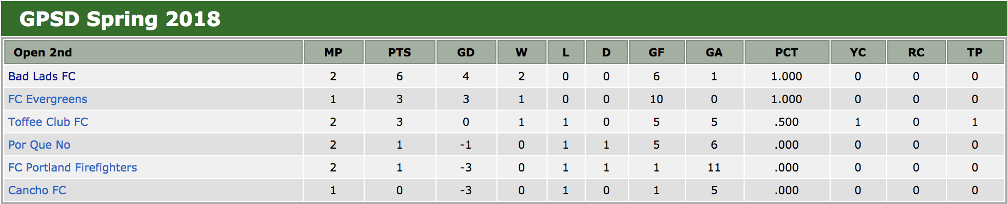Click the D column header

(606, 53)
